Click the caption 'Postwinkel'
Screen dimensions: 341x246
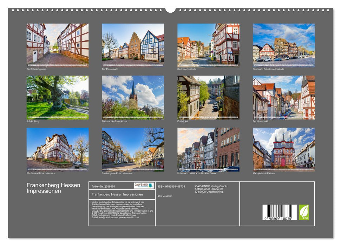183,121
